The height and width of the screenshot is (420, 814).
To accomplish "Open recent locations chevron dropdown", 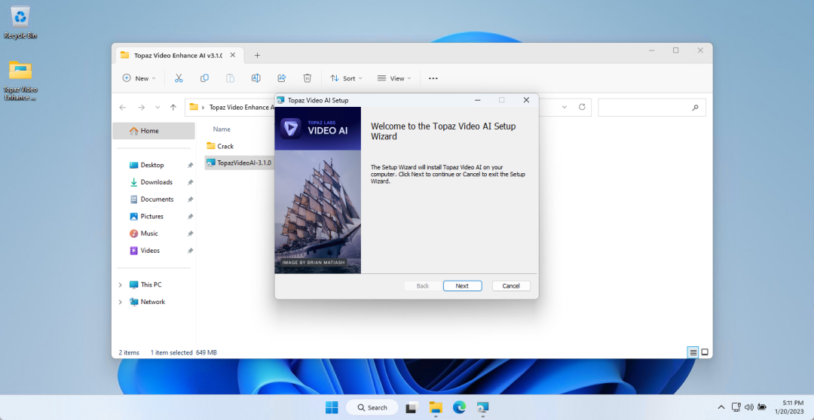I will pyautogui.click(x=158, y=108).
